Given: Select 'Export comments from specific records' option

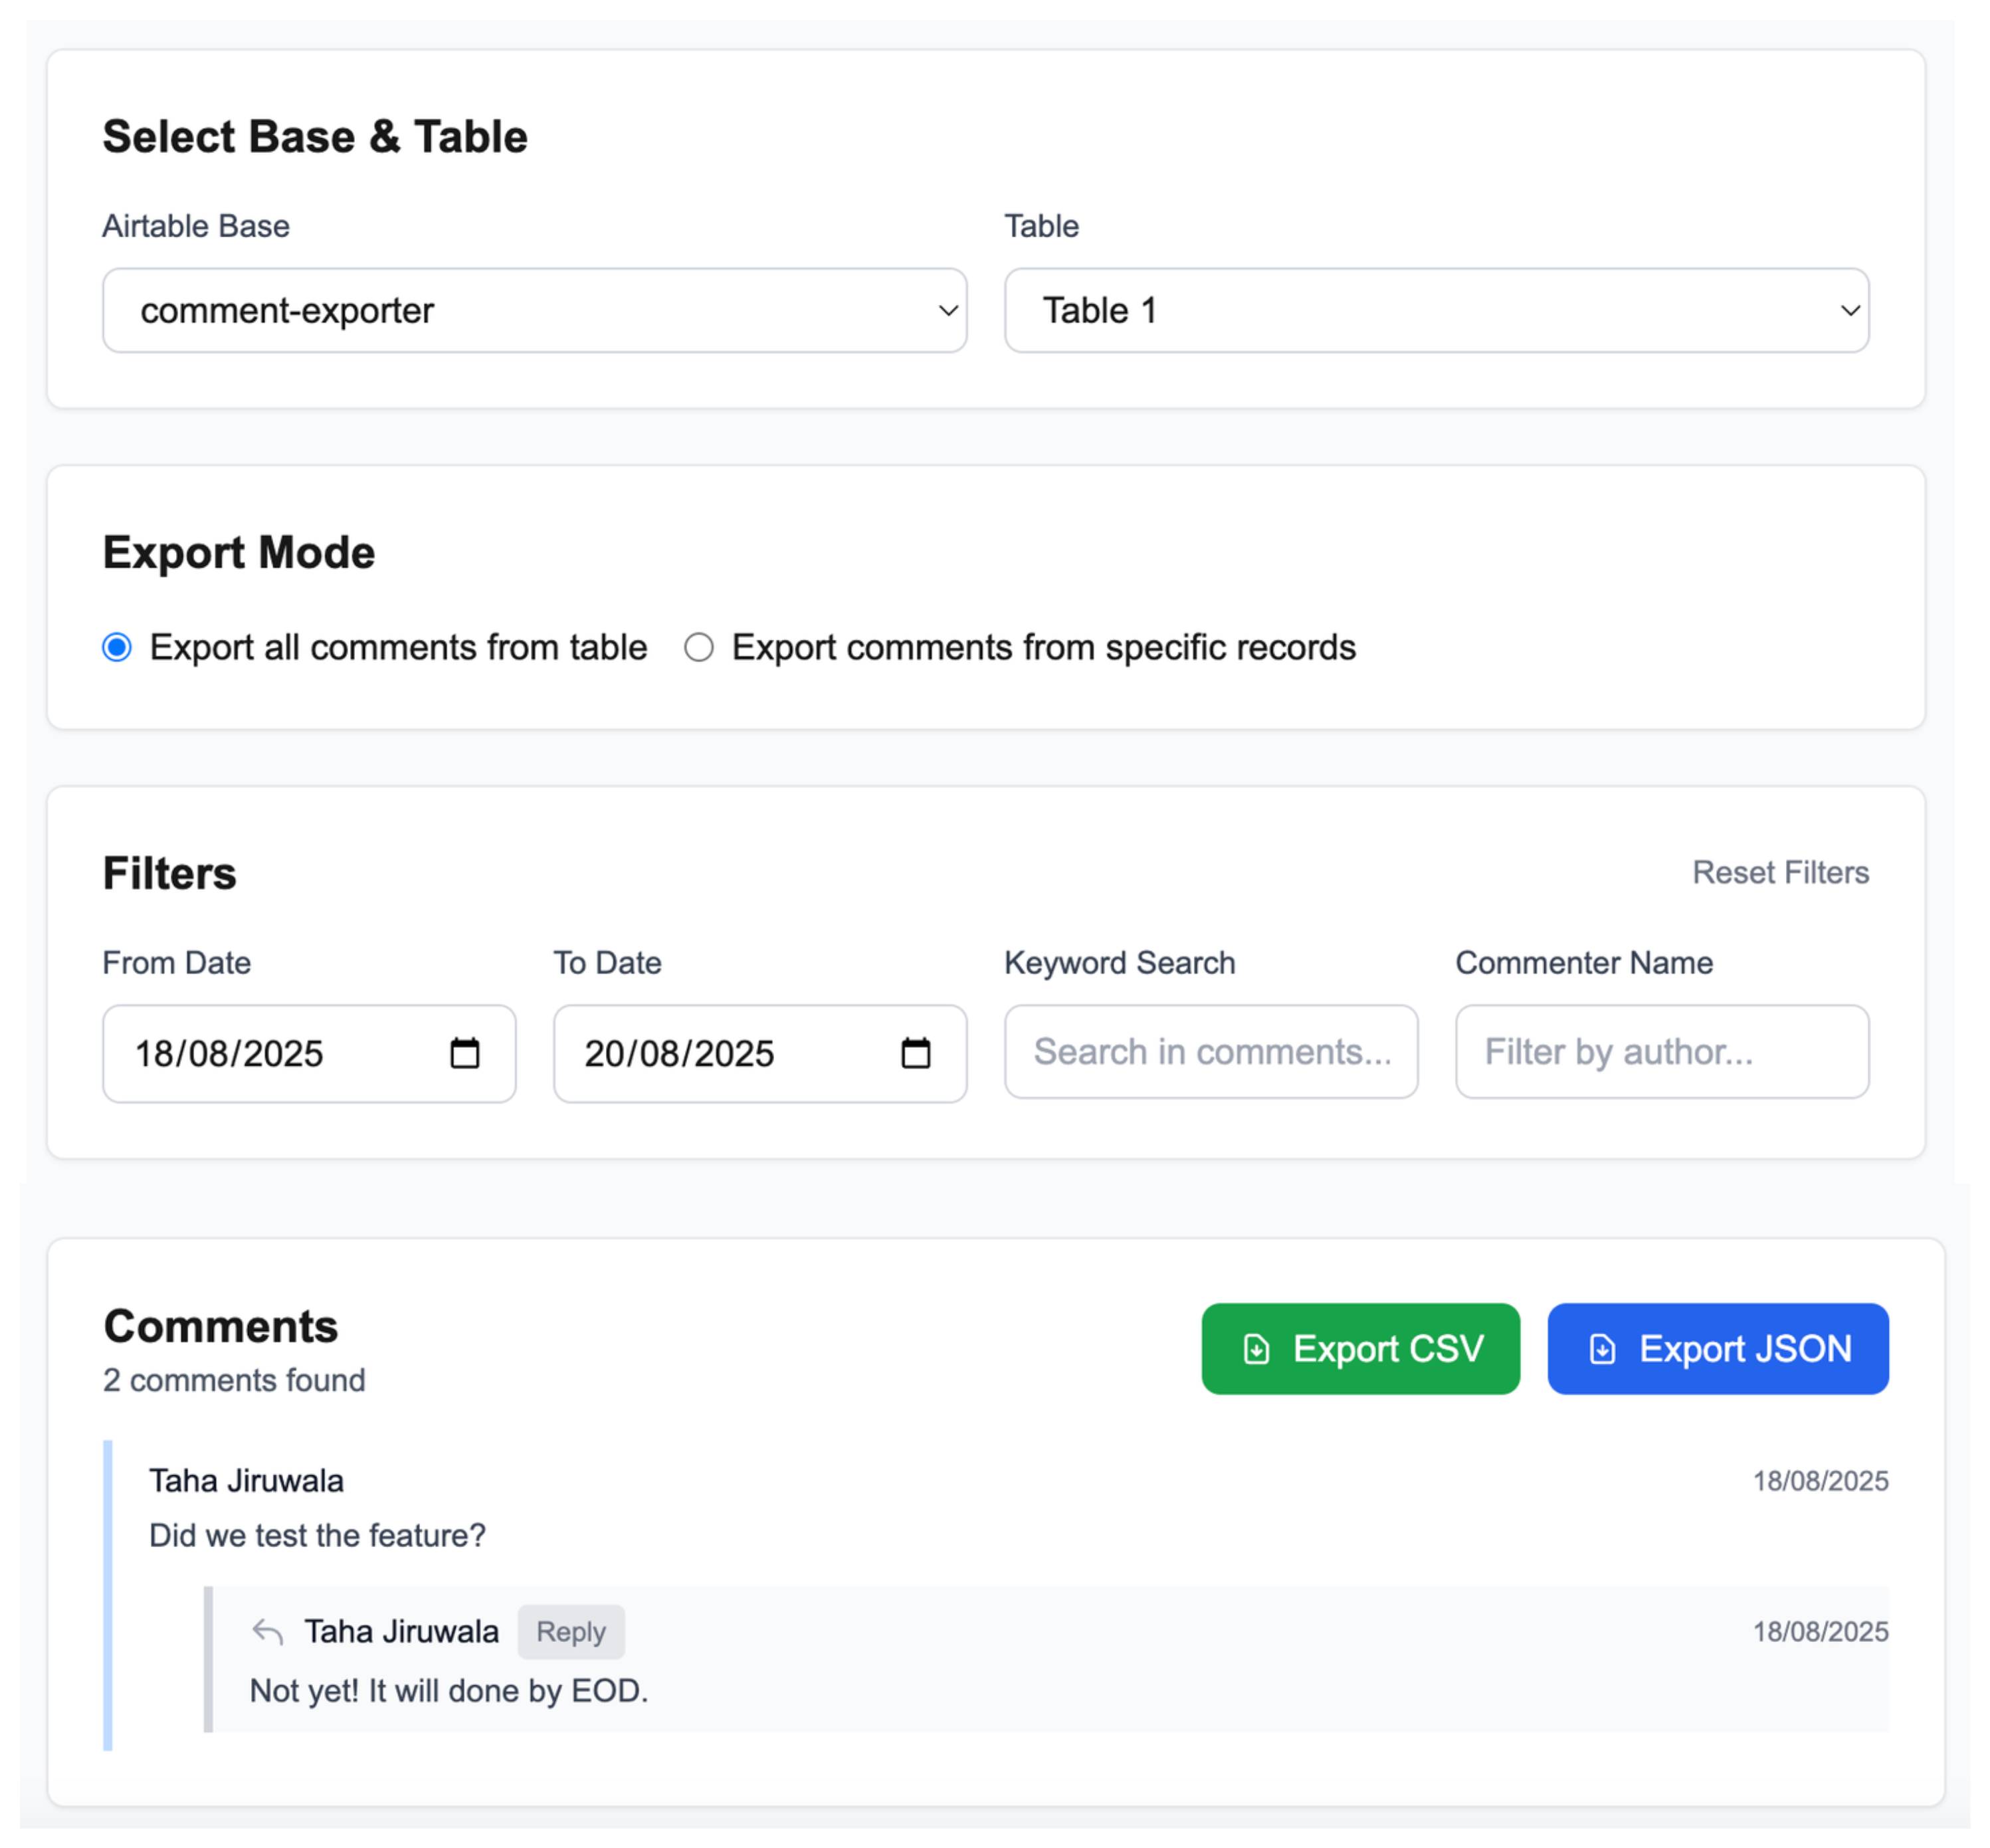Looking at the screenshot, I should tap(700, 647).
